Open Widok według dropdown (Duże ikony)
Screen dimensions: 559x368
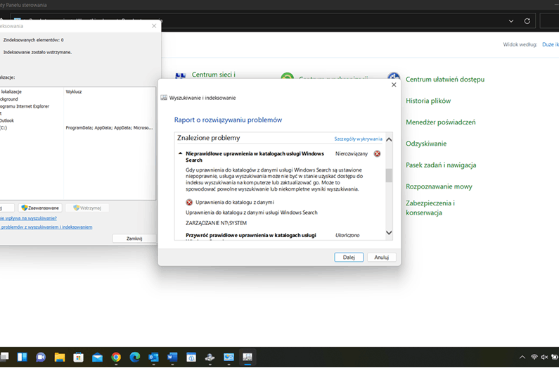(x=551, y=44)
